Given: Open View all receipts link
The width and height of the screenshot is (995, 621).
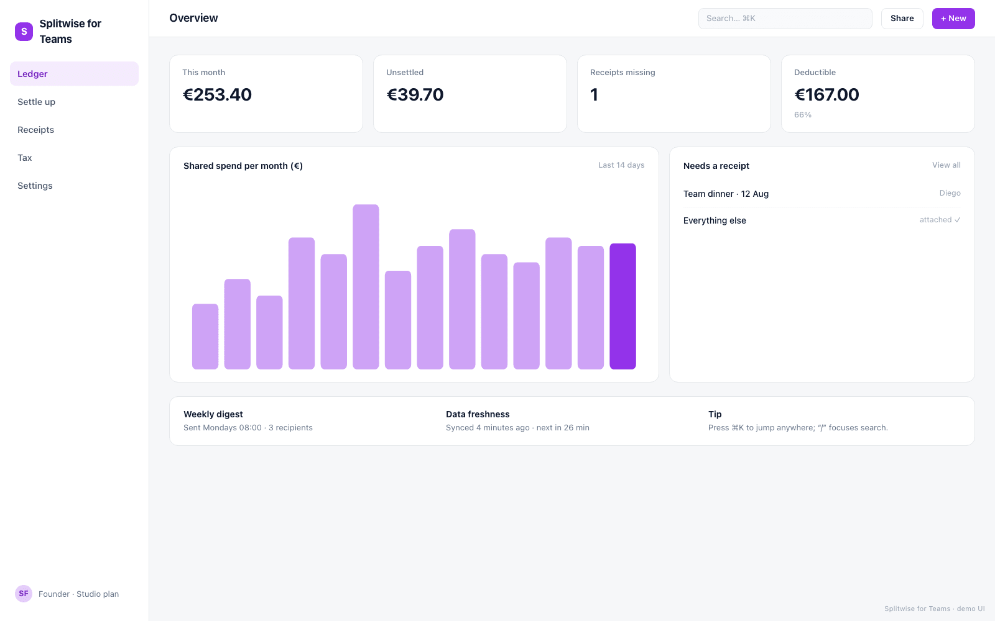Looking at the screenshot, I should pos(946,165).
